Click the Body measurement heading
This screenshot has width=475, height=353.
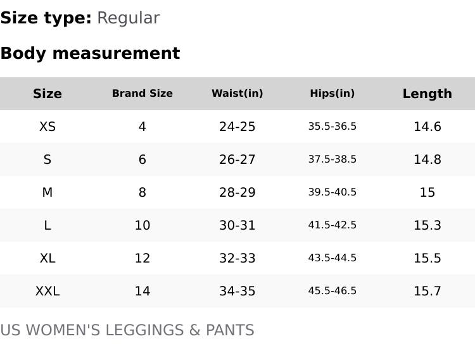pyautogui.click(x=90, y=53)
